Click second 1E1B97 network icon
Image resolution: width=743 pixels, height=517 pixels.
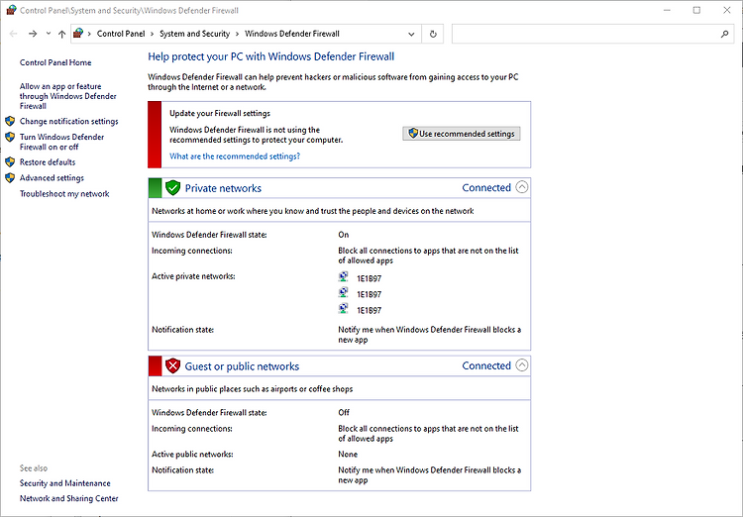coord(343,293)
